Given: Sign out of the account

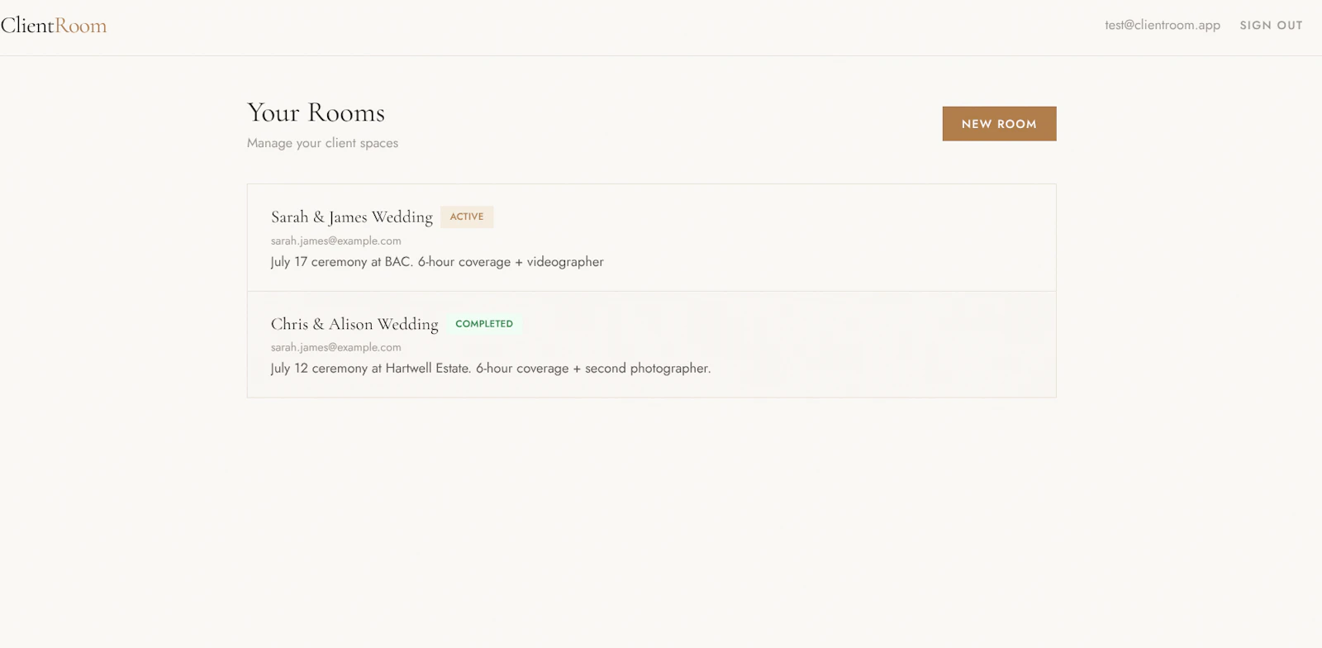Looking at the screenshot, I should 1271,26.
